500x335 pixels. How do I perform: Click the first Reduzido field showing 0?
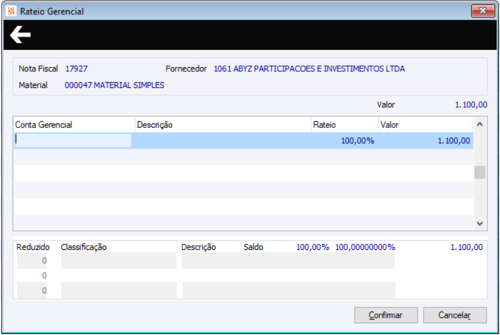tap(32, 261)
